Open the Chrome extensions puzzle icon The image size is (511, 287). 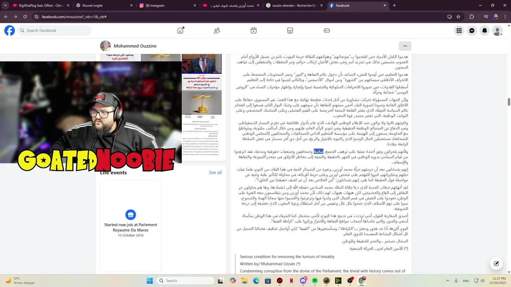472,17
